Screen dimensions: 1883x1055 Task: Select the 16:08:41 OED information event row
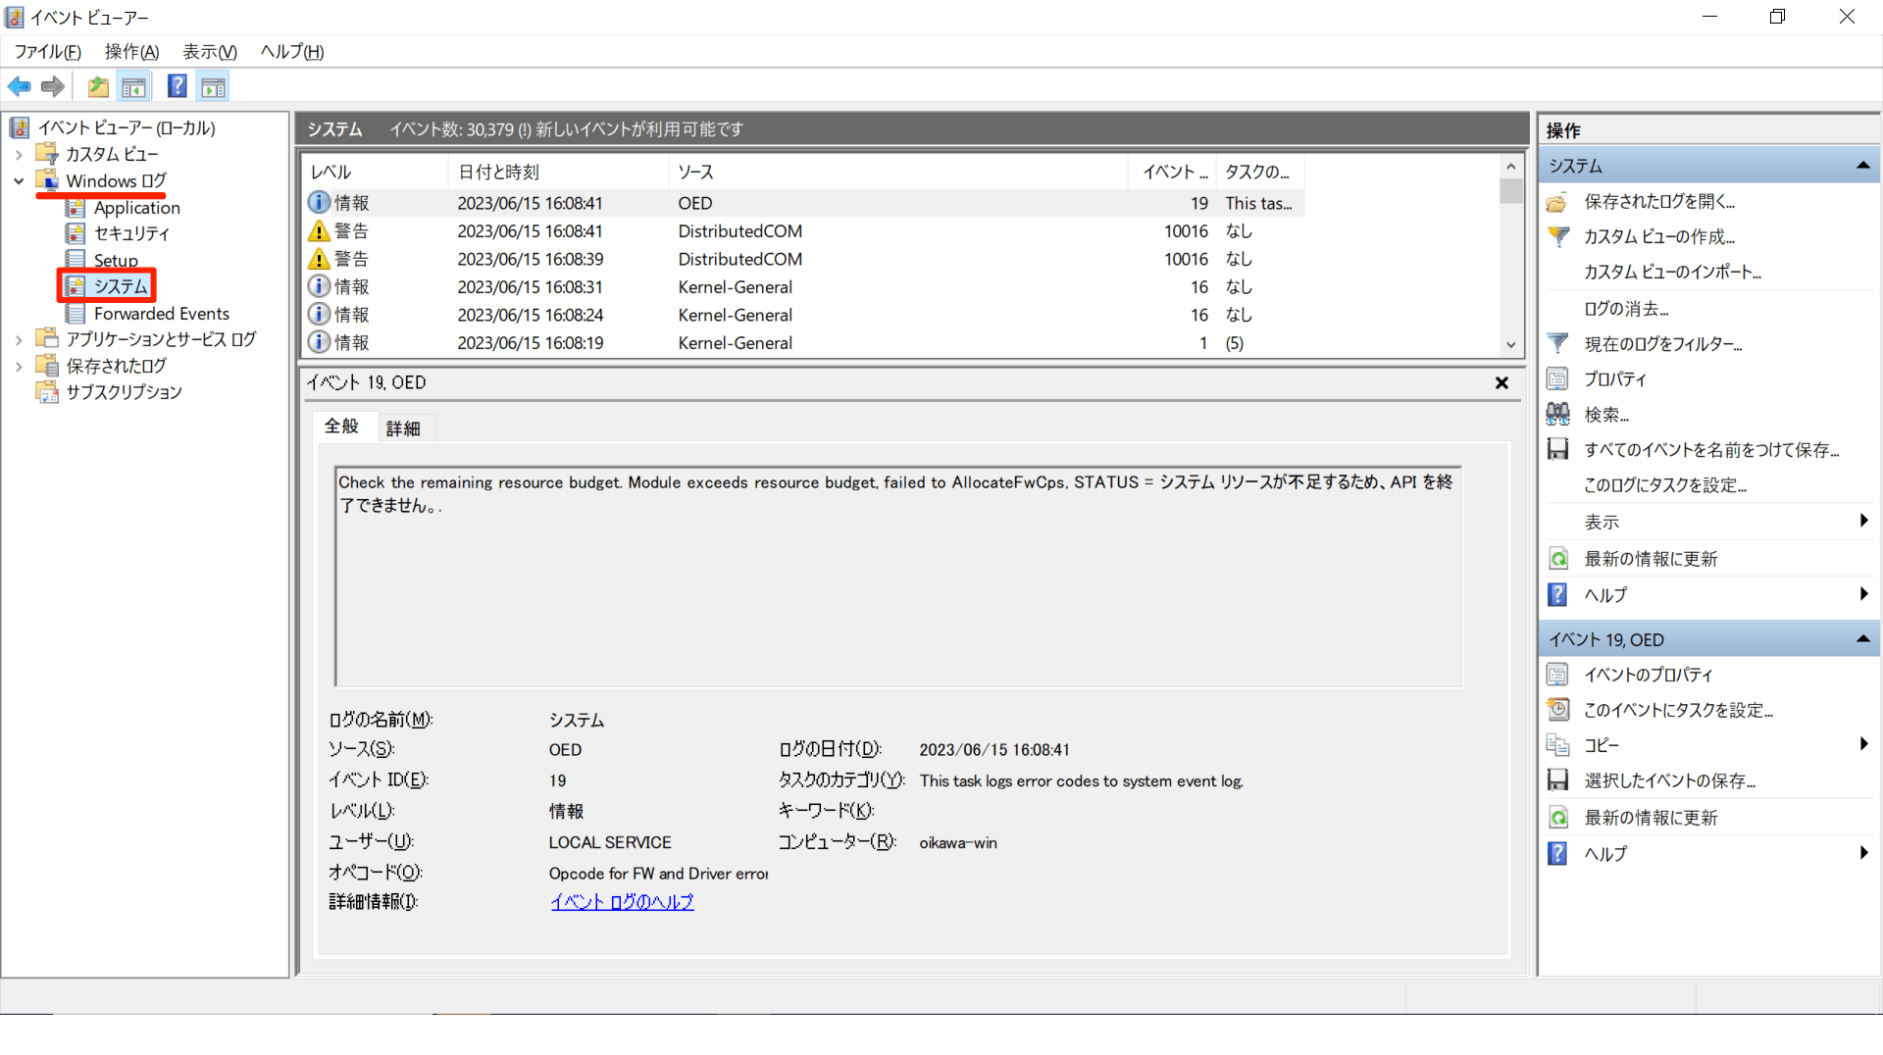(x=803, y=203)
